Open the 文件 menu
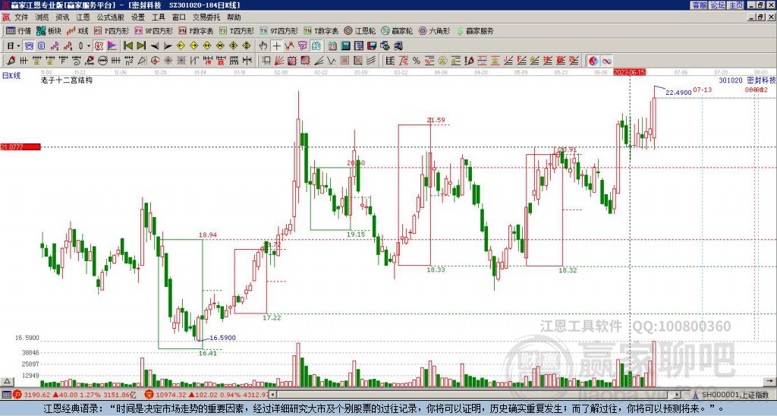 pyautogui.click(x=21, y=17)
